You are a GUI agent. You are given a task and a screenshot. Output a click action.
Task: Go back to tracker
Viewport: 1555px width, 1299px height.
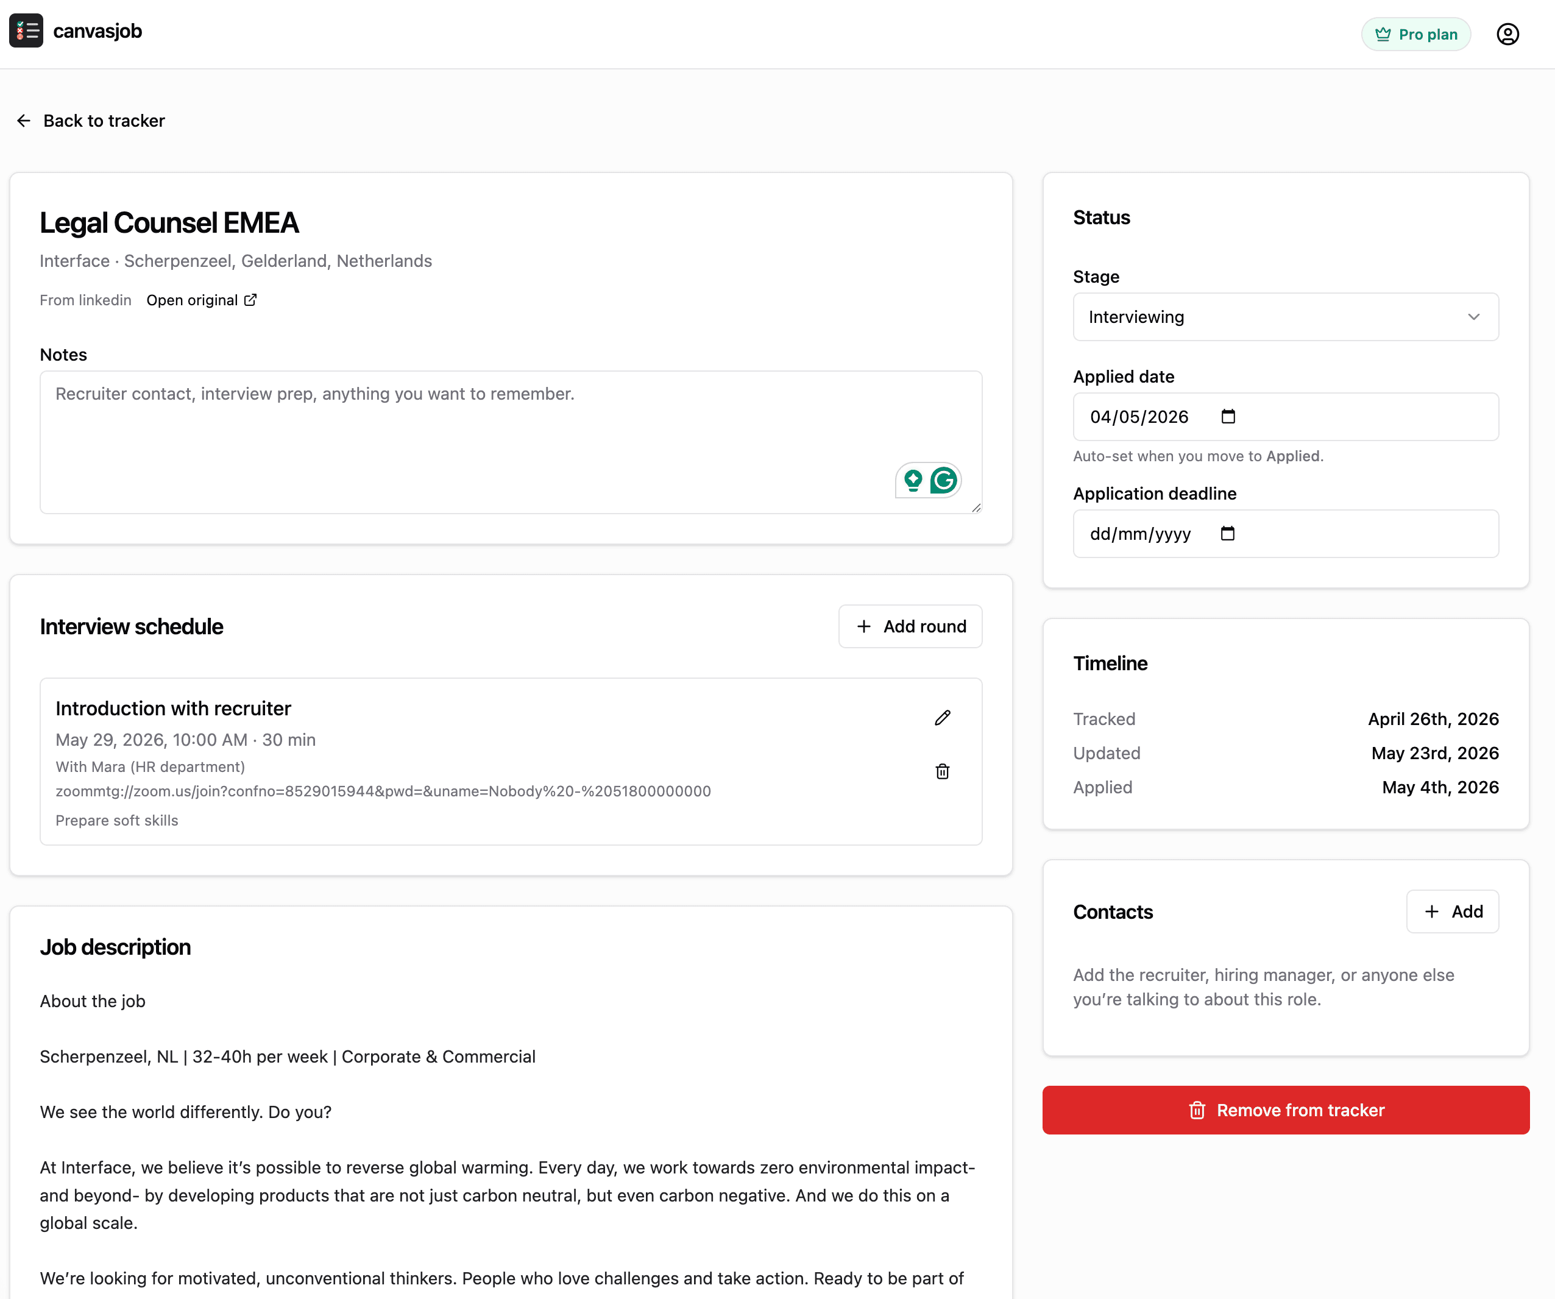pyautogui.click(x=90, y=121)
